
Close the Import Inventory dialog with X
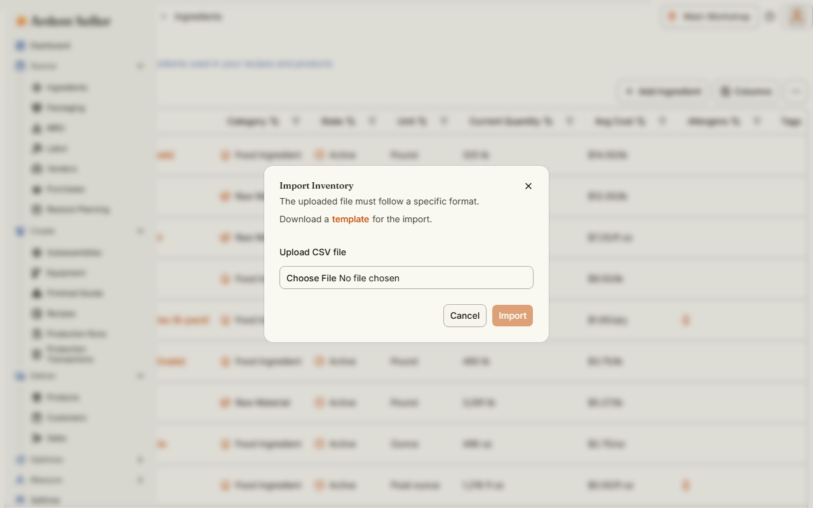pyautogui.click(x=528, y=186)
